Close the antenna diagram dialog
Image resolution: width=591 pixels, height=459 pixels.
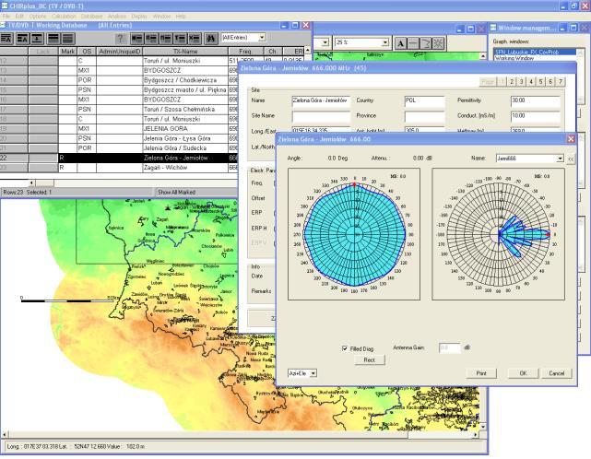click(571, 139)
